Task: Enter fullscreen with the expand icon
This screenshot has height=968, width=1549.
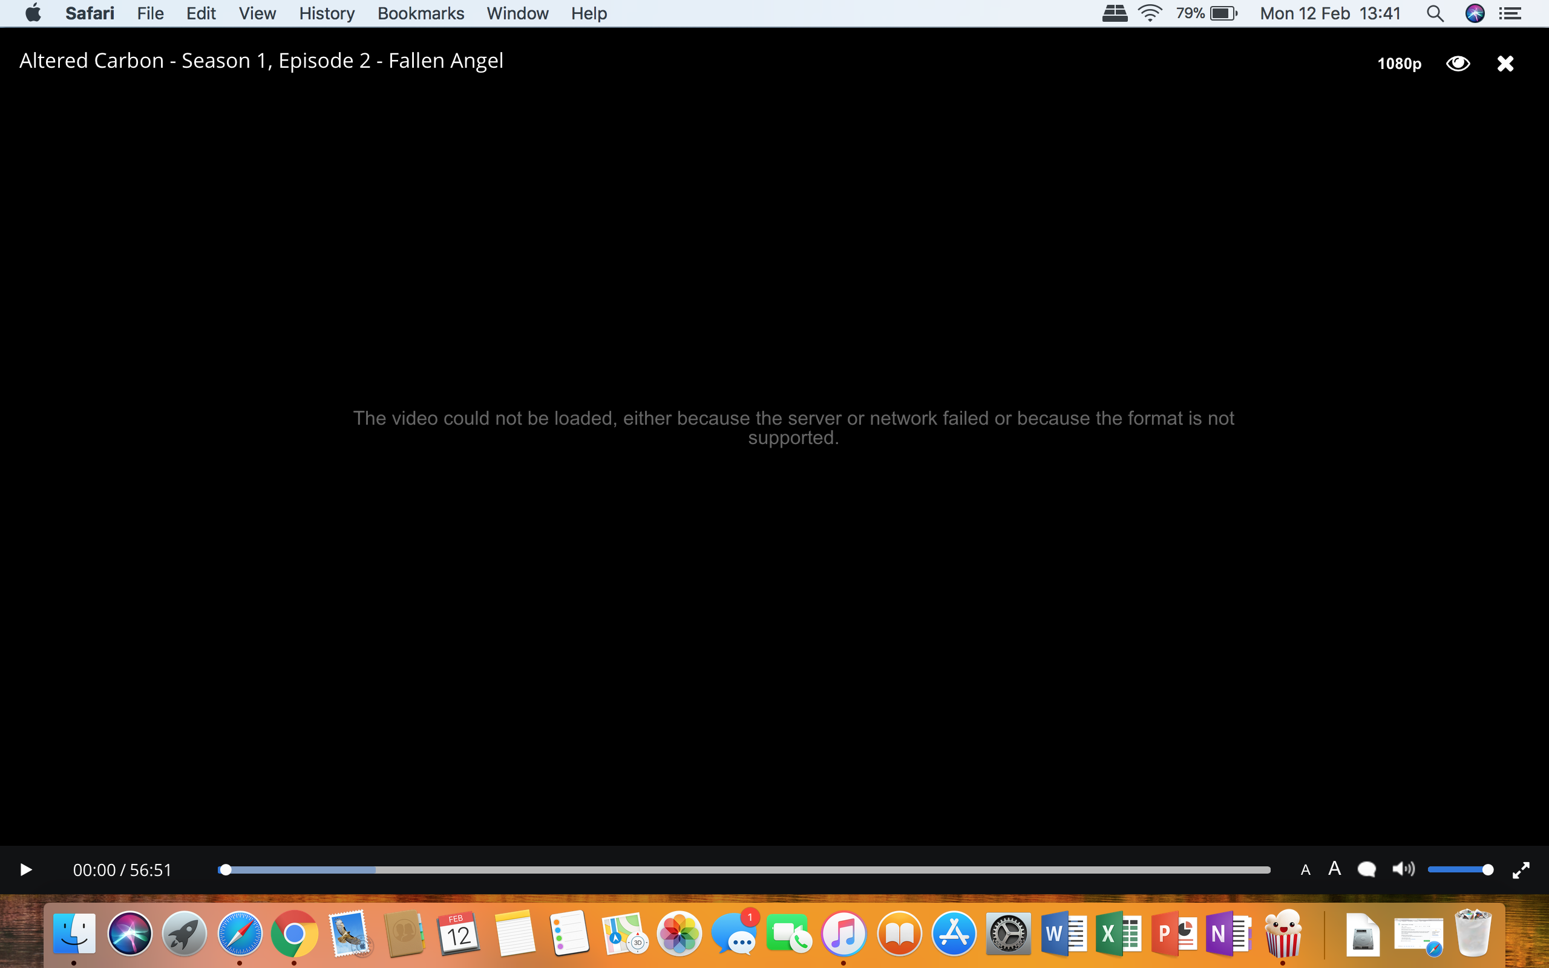Action: tap(1522, 870)
